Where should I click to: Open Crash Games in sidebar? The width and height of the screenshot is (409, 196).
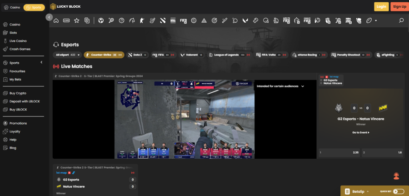click(x=20, y=49)
